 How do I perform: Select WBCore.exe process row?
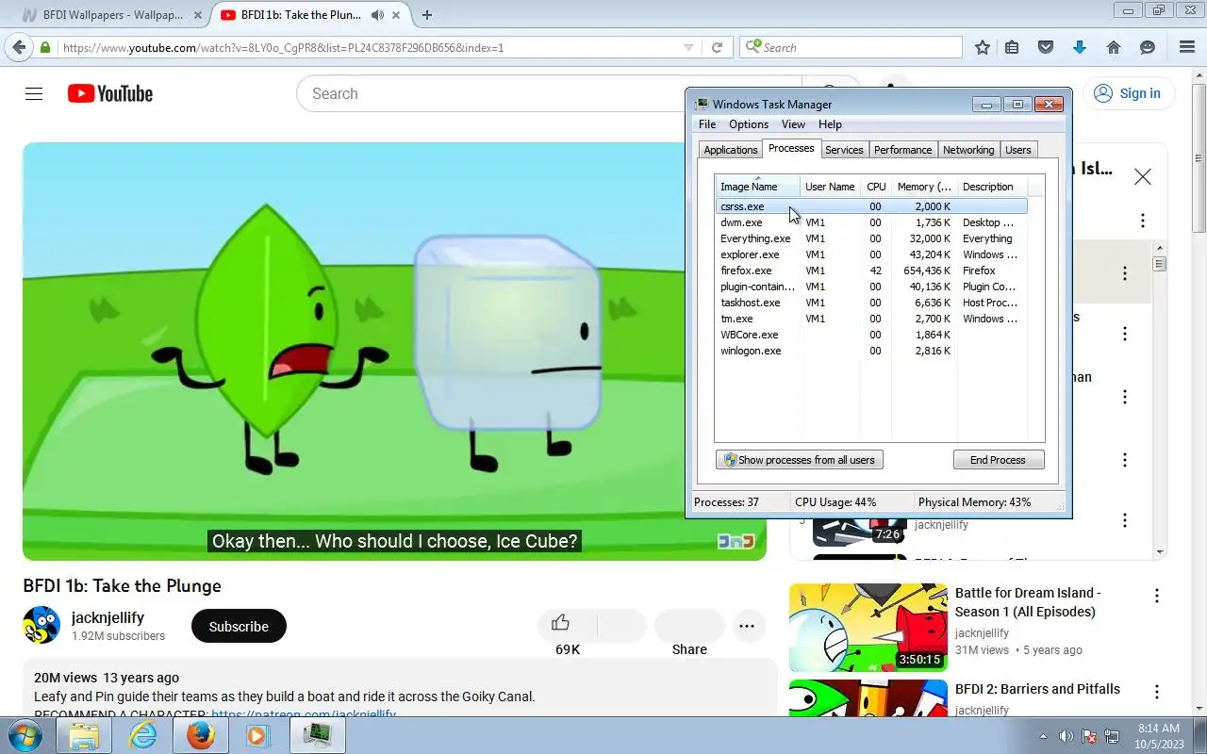tap(871, 335)
